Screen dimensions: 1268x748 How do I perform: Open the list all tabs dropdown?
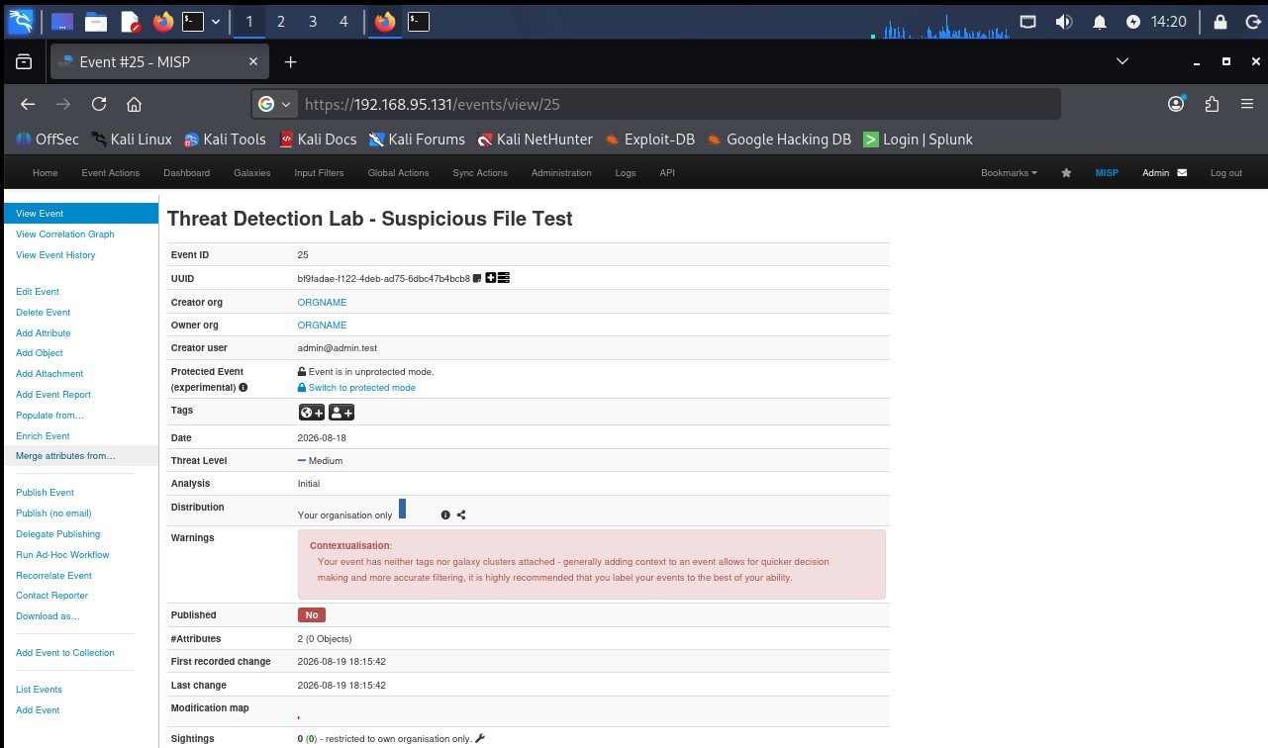pos(1122,61)
